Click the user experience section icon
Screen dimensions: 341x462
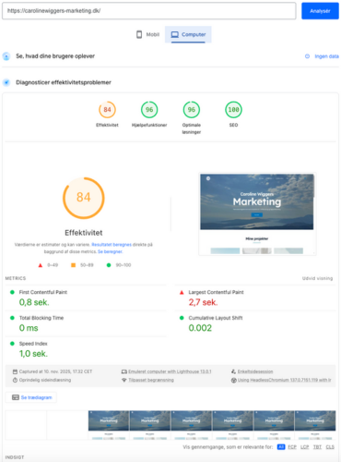pos(6,56)
